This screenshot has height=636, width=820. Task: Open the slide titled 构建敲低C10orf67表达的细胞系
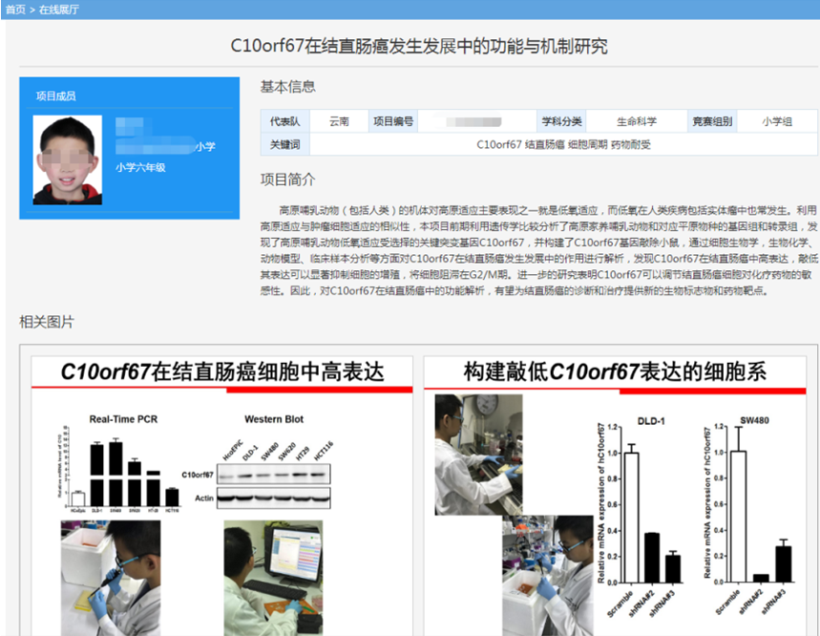click(x=615, y=372)
